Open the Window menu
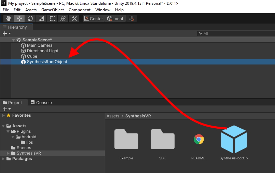 pyautogui.click(x=103, y=10)
